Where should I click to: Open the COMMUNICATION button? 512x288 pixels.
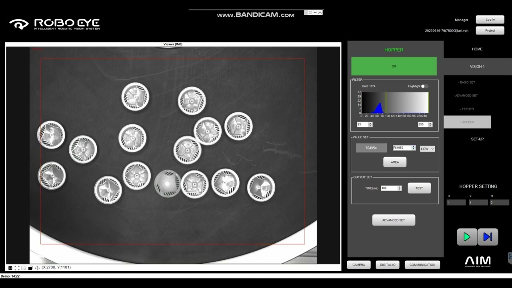[x=422, y=265]
